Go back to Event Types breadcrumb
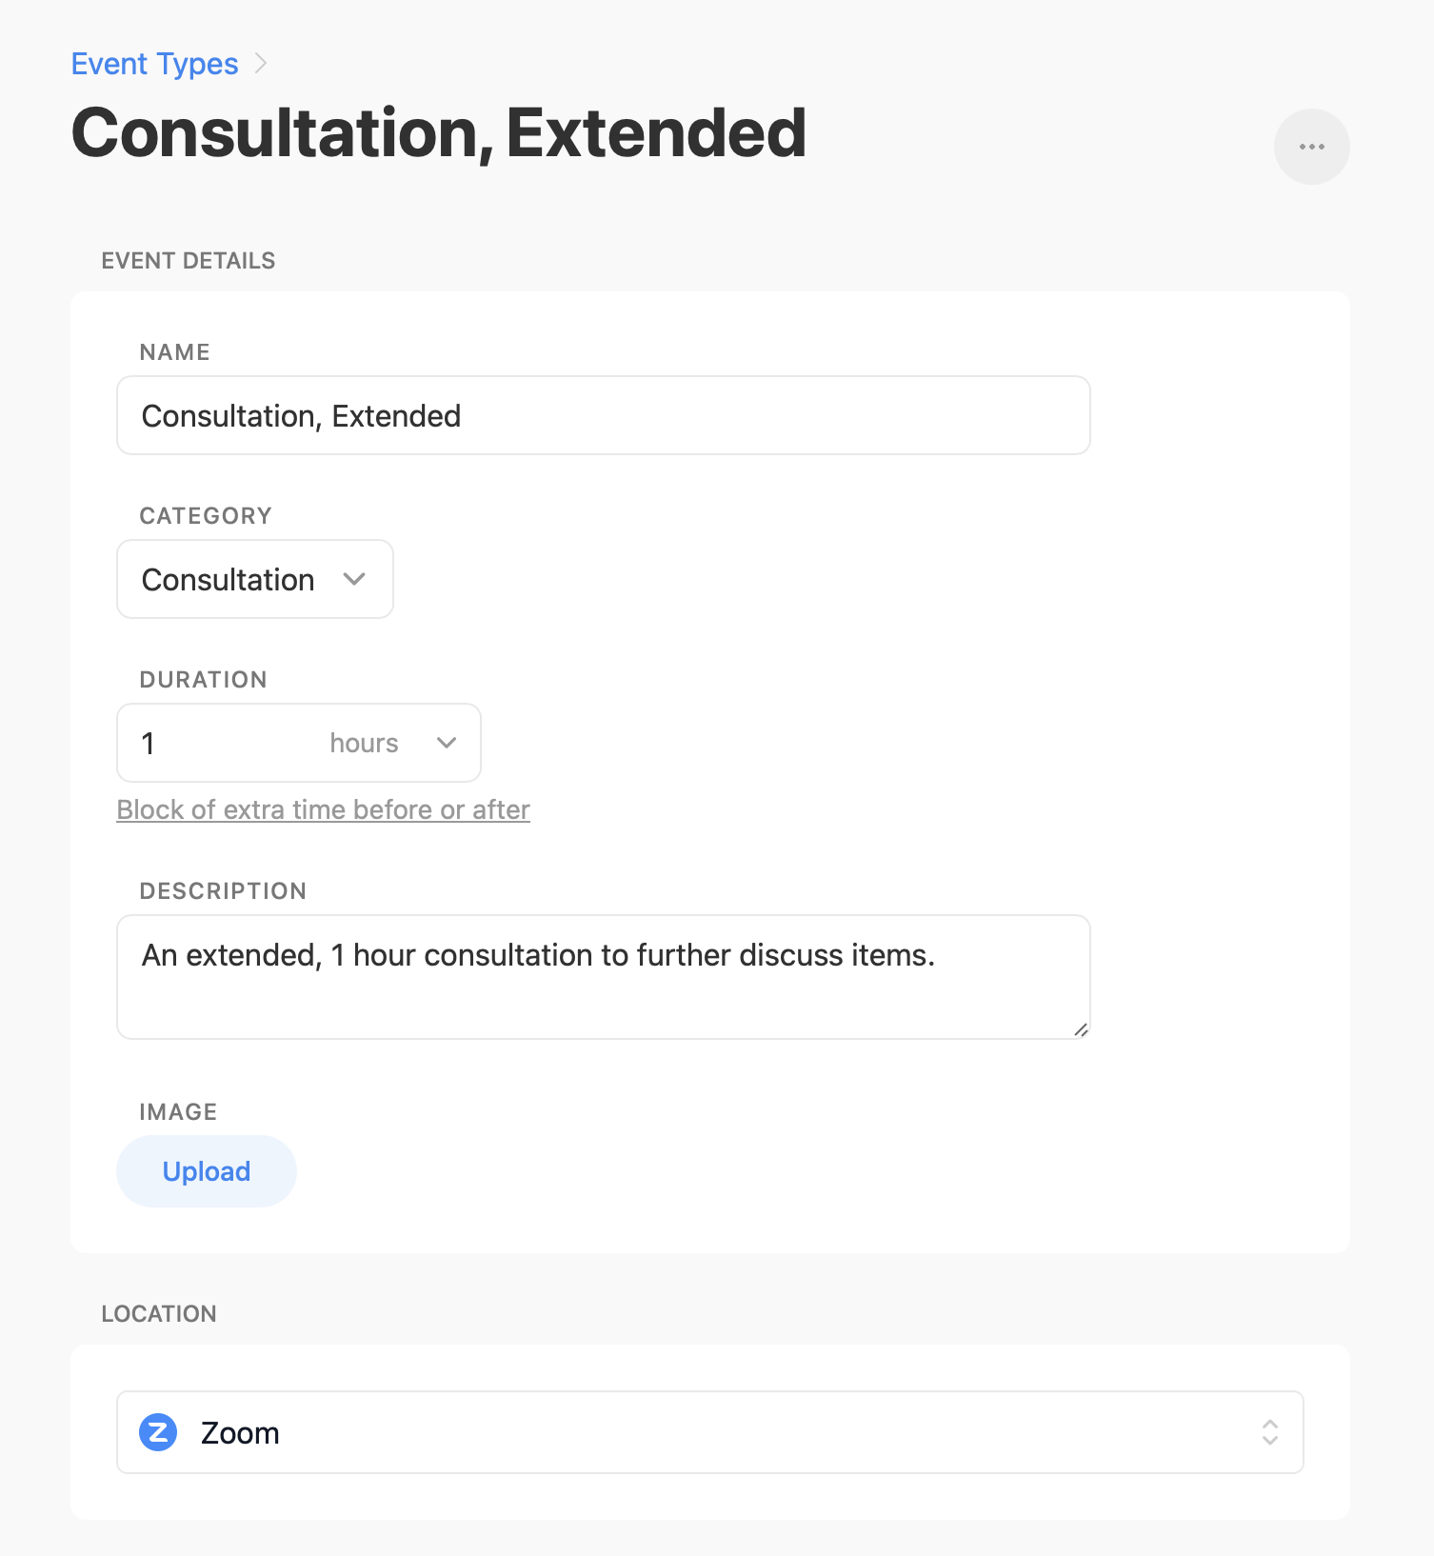This screenshot has width=1434, height=1556. [x=154, y=64]
